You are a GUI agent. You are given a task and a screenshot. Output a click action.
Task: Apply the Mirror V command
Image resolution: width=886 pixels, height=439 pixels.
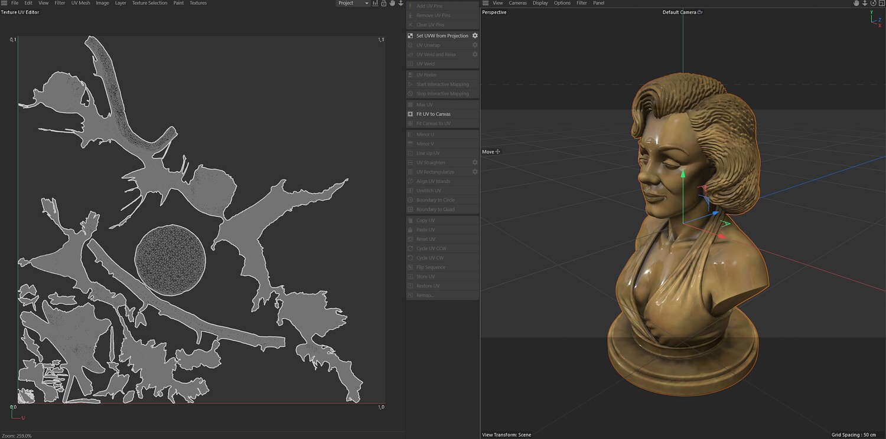tap(442, 144)
